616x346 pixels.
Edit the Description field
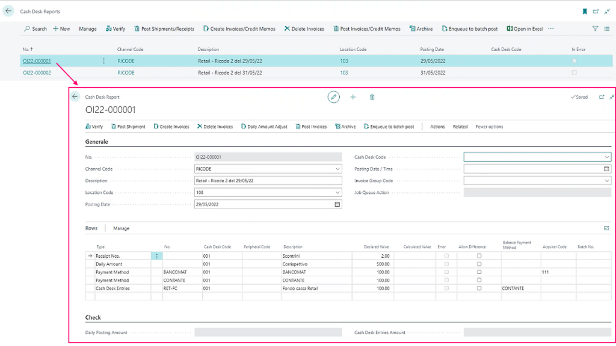[x=268, y=181]
